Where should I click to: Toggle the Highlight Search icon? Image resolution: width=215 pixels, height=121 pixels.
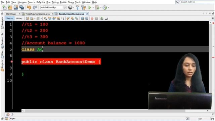tap(58, 18)
